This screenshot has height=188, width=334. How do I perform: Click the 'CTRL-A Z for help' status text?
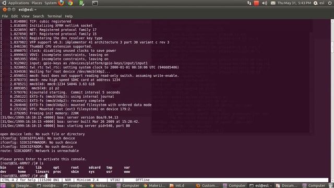click(x=19, y=180)
